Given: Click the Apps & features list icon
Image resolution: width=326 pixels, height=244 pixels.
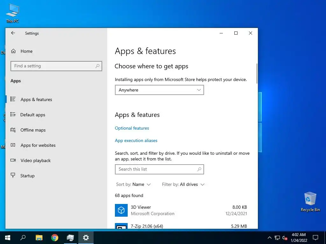Looking at the screenshot, I should (x=13, y=99).
